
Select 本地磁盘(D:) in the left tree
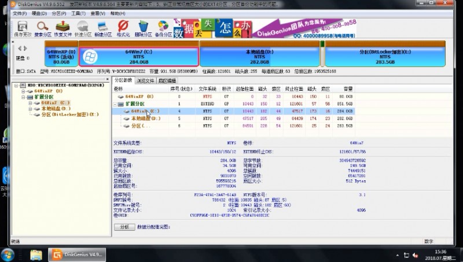(56, 109)
